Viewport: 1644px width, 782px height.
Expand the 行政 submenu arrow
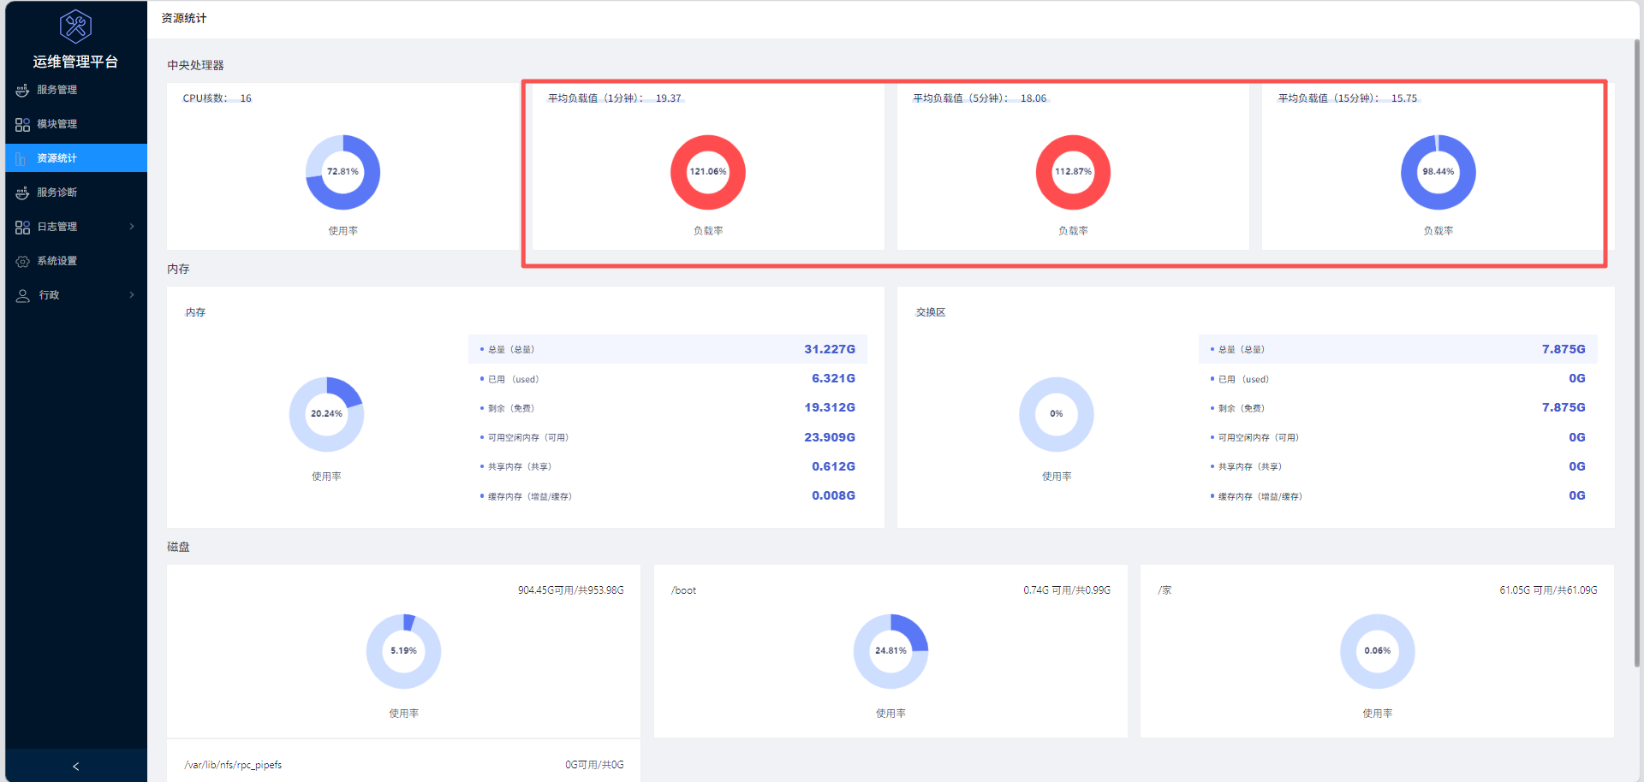tap(132, 295)
